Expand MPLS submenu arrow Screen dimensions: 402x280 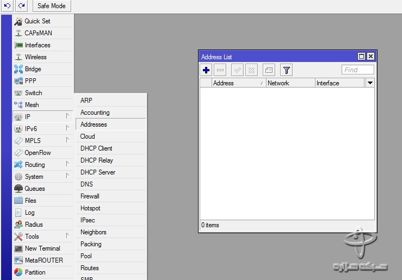point(67,140)
